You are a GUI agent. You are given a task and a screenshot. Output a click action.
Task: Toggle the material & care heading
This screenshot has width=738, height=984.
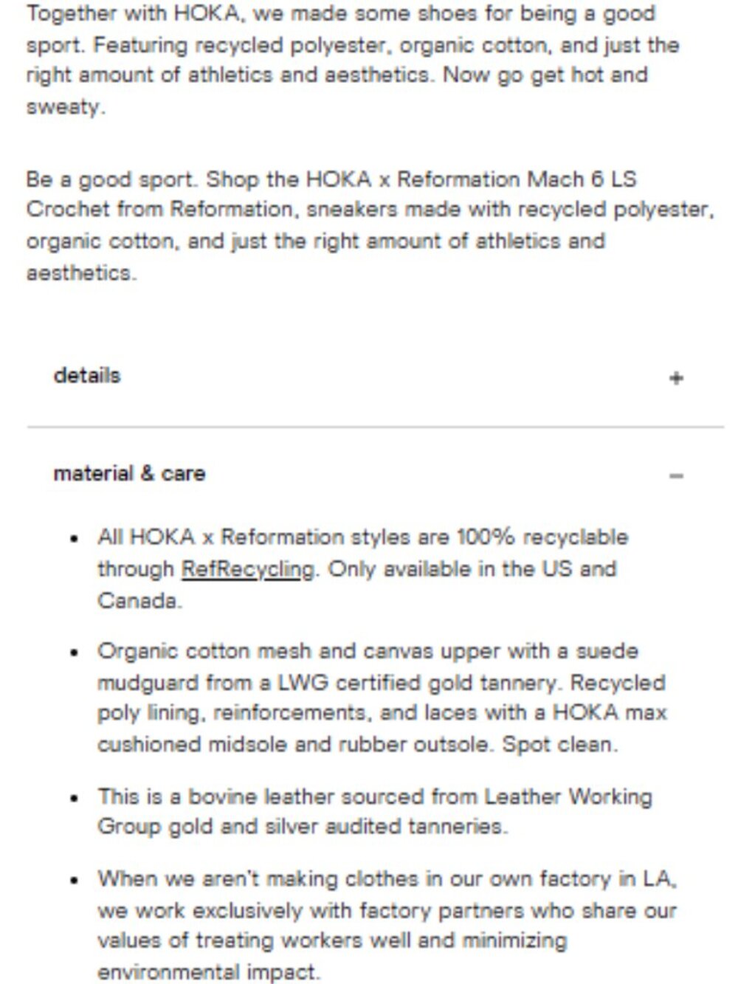129,473
